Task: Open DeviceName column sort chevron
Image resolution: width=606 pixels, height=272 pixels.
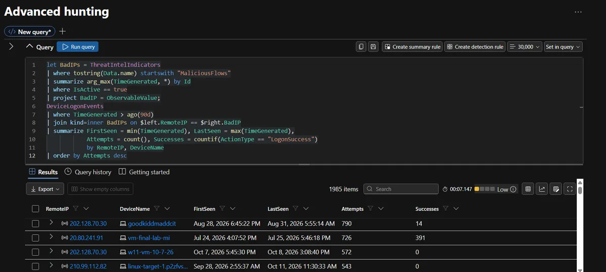Action: tap(167, 208)
